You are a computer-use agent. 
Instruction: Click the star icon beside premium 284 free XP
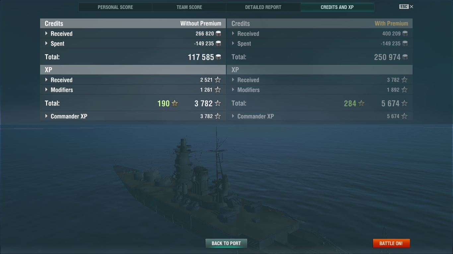pos(361,103)
